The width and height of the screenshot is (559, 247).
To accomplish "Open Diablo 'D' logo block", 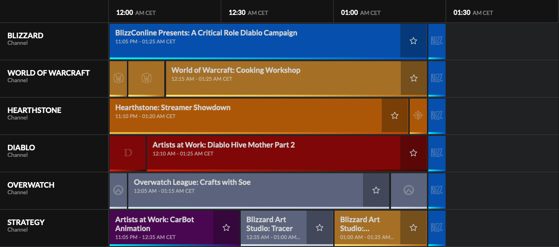I will pyautogui.click(x=128, y=153).
